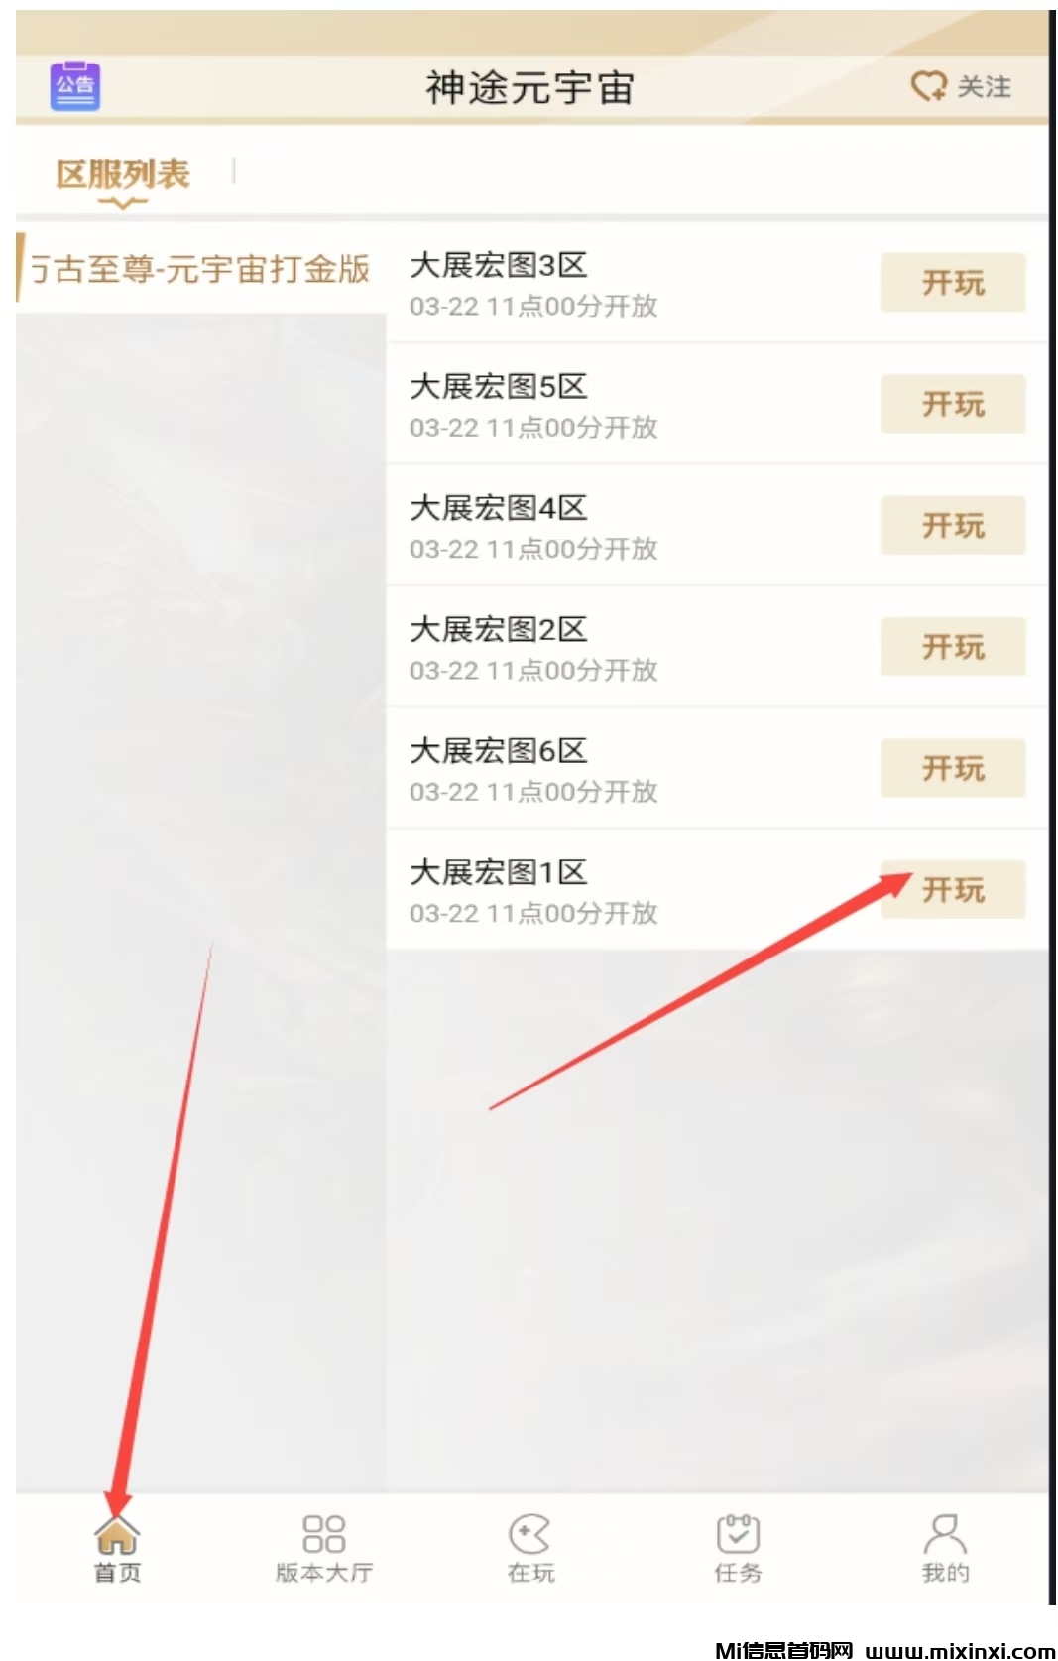Click 开玩 for 大展宏图5区
Viewport: 1058px width, 1661px height.
click(x=953, y=404)
